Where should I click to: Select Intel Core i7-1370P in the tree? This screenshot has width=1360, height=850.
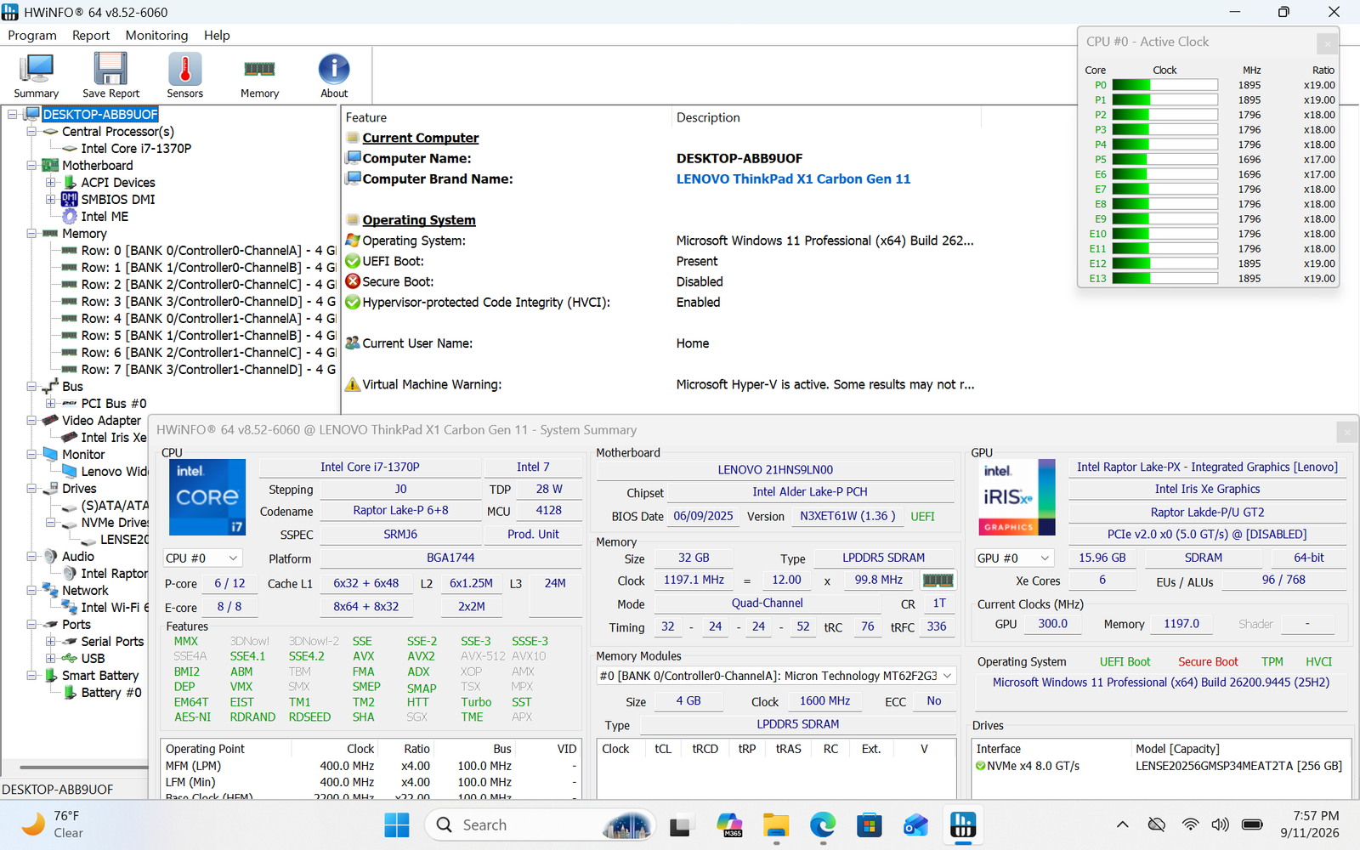pyautogui.click(x=136, y=148)
